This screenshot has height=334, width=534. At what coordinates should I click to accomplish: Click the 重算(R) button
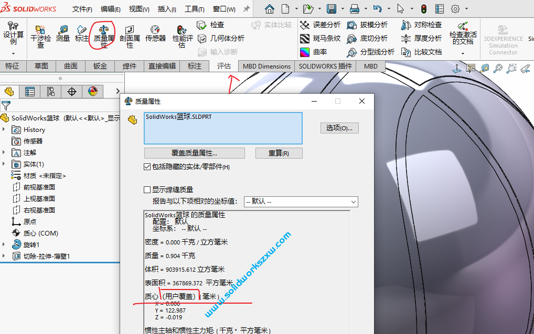tap(279, 152)
